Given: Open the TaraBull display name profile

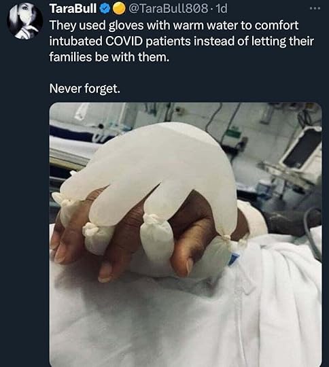Looking at the screenshot, I should (73, 9).
